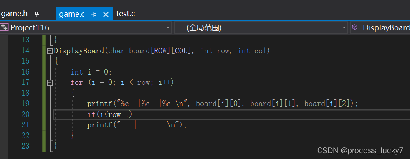Image resolution: width=410 pixels, height=159 pixels.
Task: Open the global scope (全局范围) dropdown
Action: tap(344, 27)
